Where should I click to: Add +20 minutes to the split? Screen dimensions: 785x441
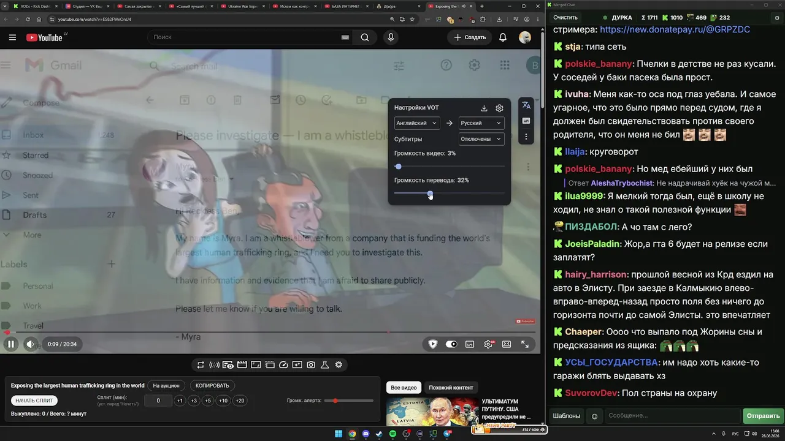(x=240, y=401)
